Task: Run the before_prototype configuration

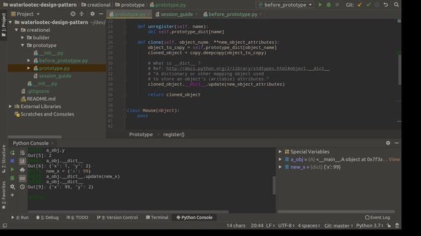Action: click(320, 5)
